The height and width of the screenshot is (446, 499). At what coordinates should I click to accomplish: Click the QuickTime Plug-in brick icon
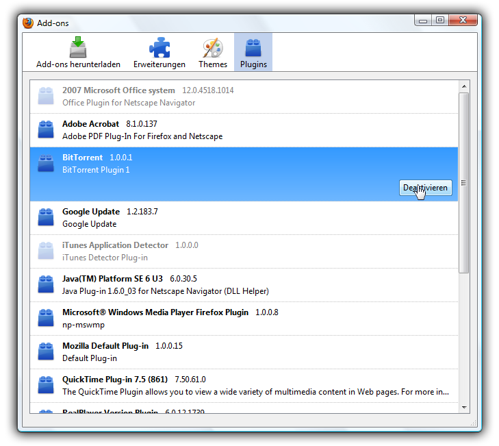(x=46, y=385)
